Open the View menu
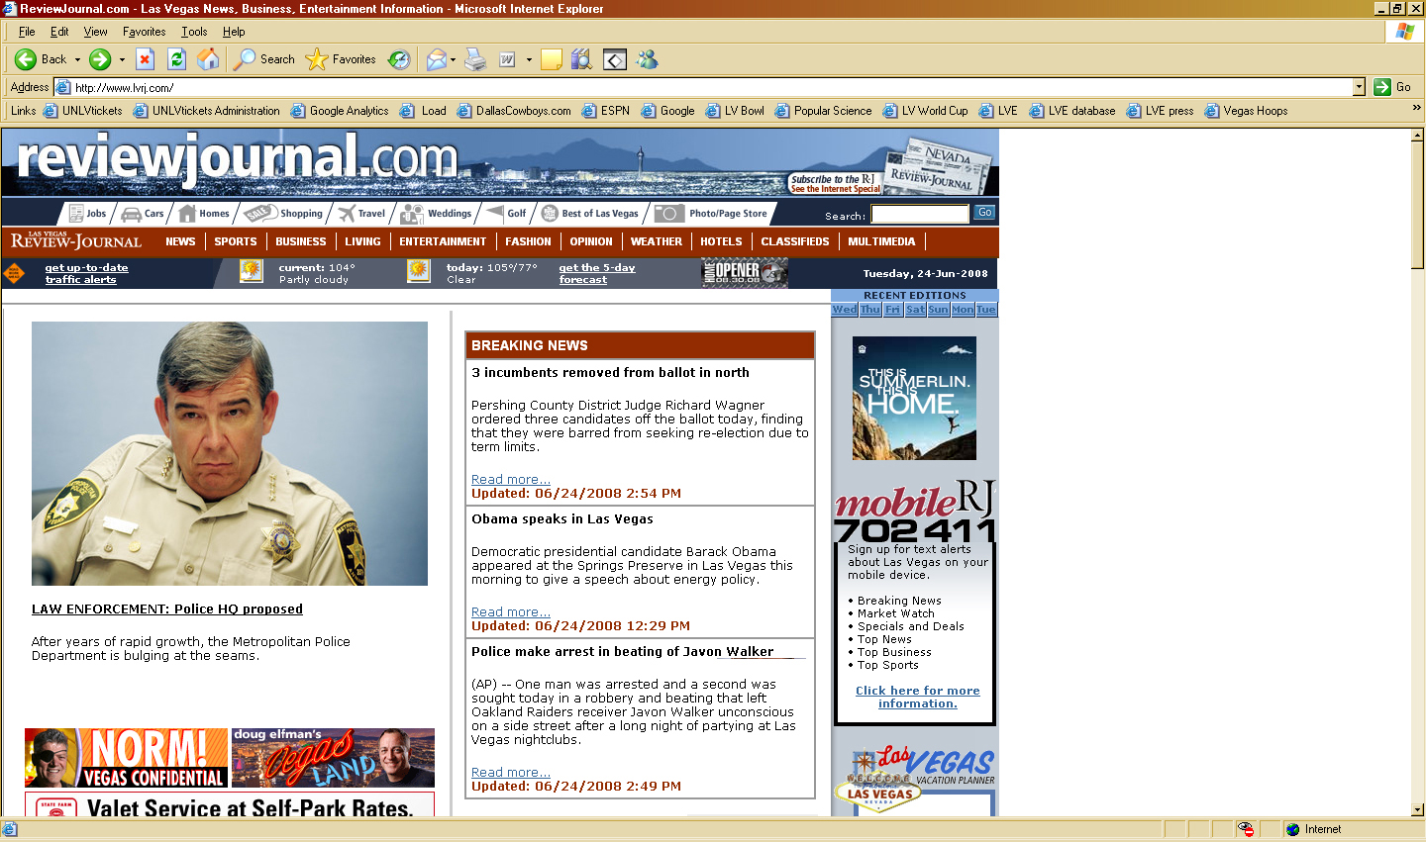This screenshot has width=1426, height=842. tap(95, 32)
